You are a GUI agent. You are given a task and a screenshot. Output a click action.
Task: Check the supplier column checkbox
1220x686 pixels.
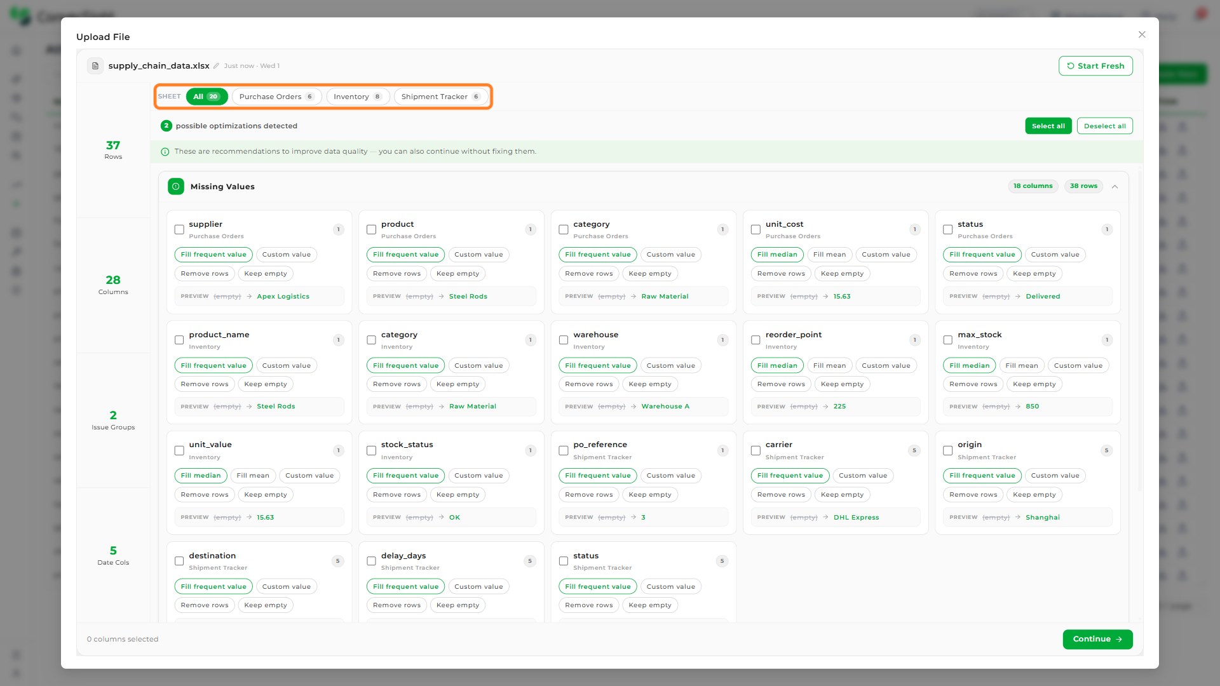[x=179, y=230]
